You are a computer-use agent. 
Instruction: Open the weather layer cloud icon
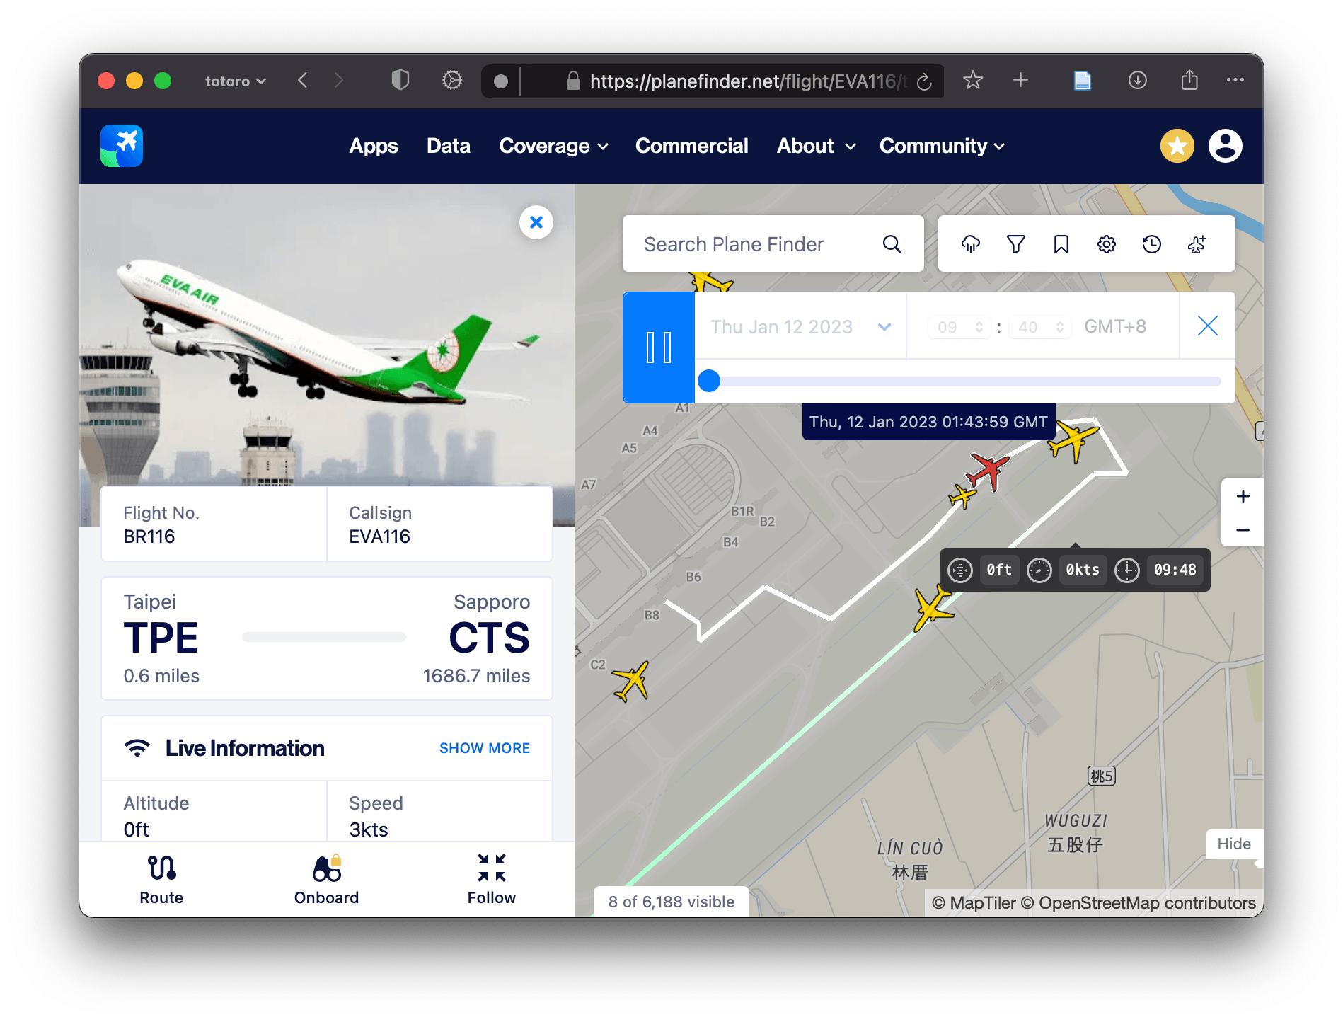[971, 244]
